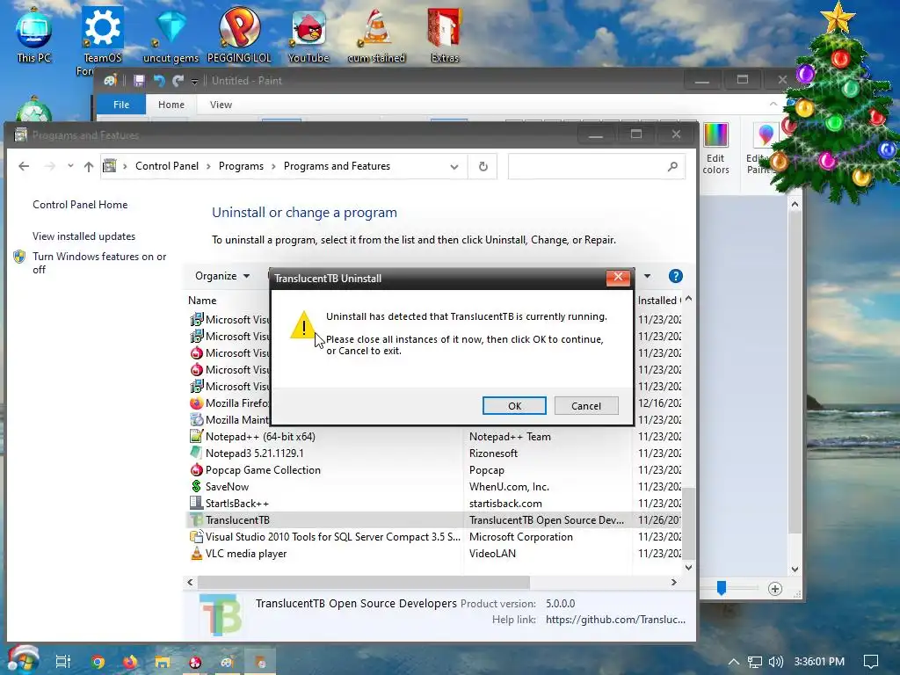Viewport: 900px width, 675px height.
Task: Launch Firefox from the taskbar
Action: click(x=130, y=662)
